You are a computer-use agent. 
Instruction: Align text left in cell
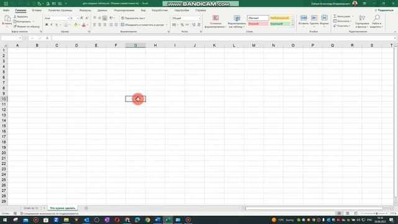point(95,25)
